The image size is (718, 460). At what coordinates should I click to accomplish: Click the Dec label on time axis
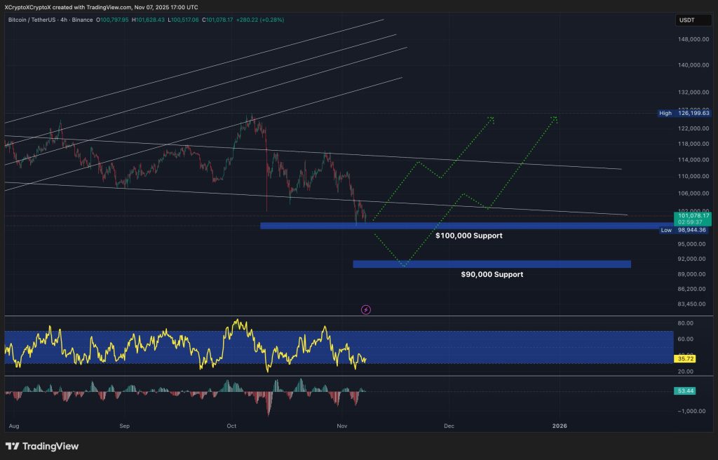pos(448,426)
